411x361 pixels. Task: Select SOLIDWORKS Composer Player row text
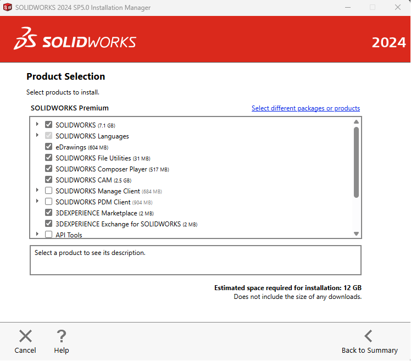(x=112, y=169)
